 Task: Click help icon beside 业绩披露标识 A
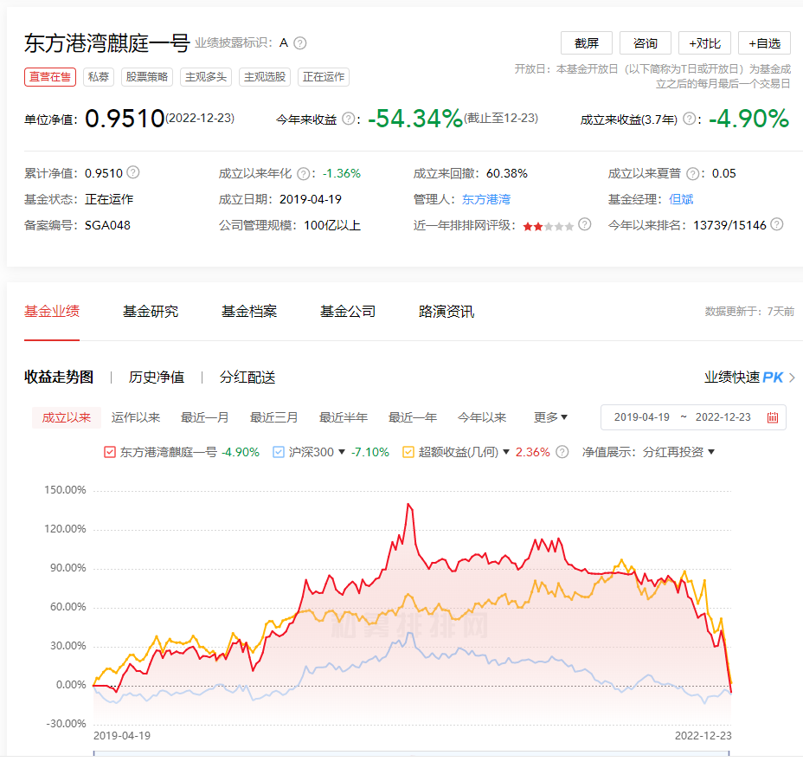(x=300, y=43)
